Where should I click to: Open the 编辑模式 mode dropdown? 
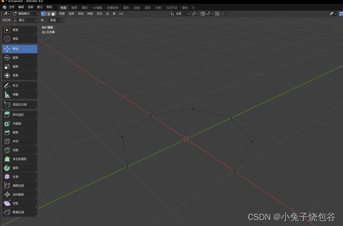[x=26, y=14]
